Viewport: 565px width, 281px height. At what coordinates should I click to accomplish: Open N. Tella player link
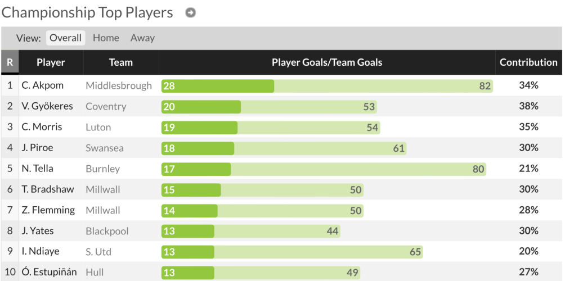[38, 169]
